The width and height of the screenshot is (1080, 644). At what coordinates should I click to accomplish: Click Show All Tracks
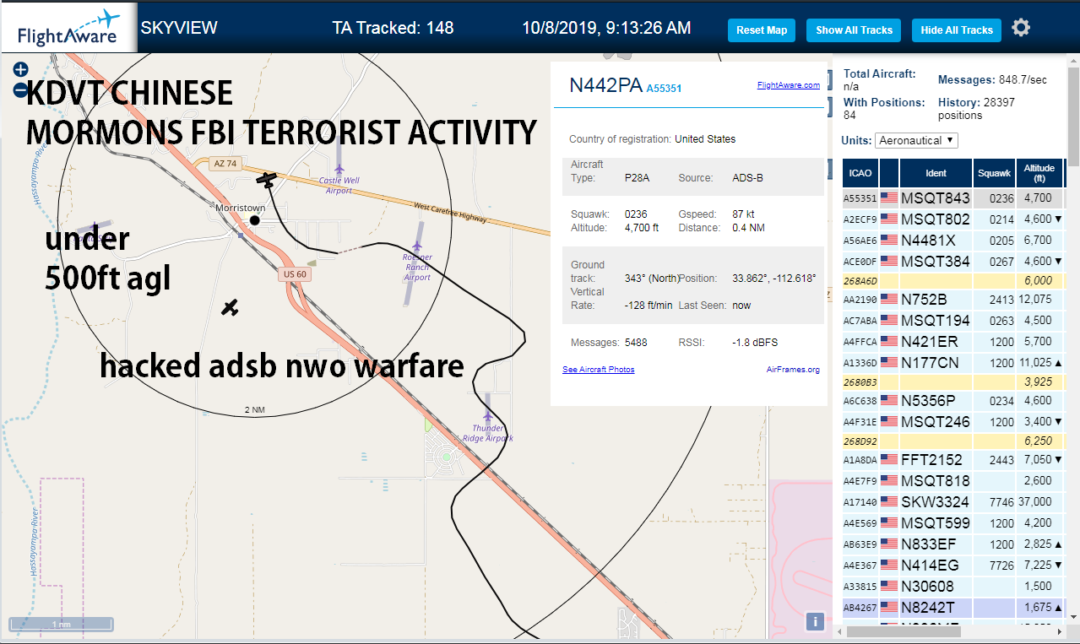[x=854, y=30]
